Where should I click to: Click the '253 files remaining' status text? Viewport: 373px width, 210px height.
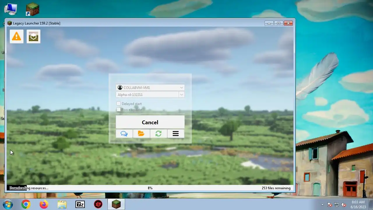tap(276, 188)
